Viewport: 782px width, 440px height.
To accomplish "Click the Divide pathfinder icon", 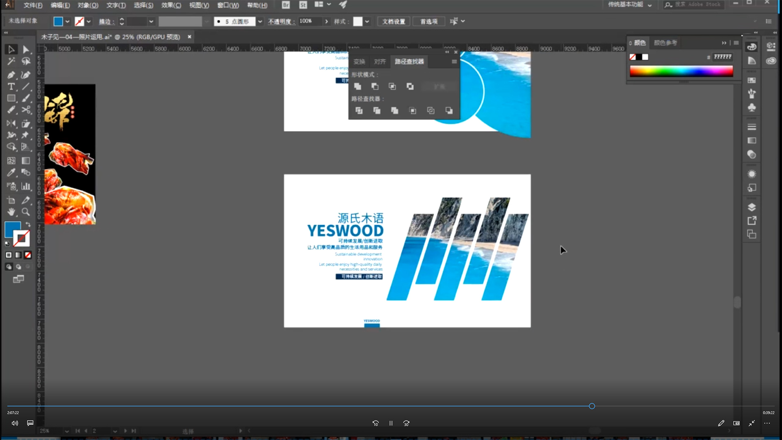I will click(x=359, y=110).
